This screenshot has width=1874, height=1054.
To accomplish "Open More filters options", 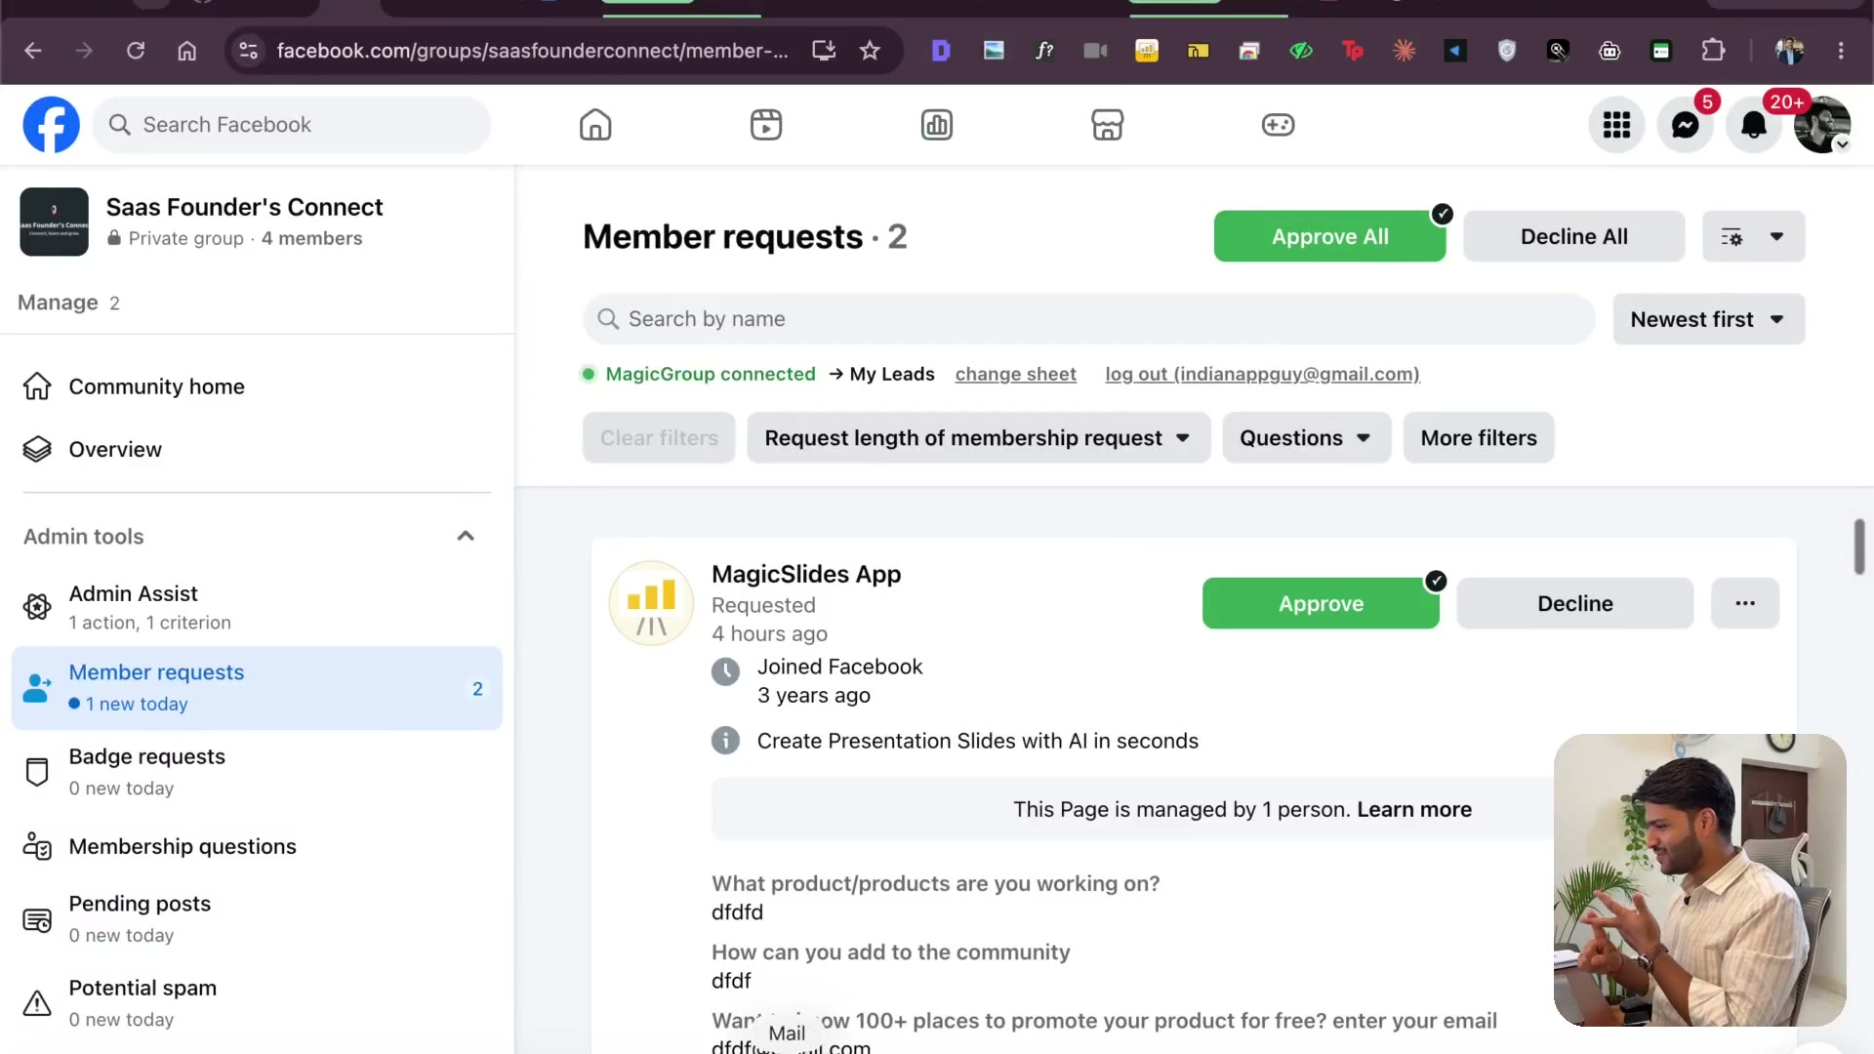I will pos(1479,438).
